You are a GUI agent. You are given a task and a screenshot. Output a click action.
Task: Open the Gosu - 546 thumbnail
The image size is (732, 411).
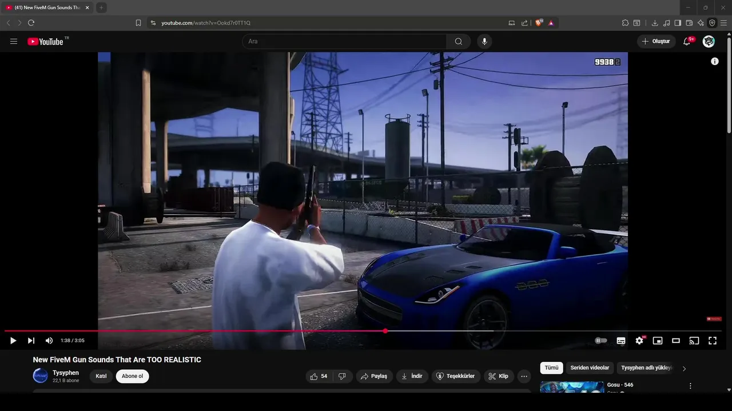click(x=572, y=387)
